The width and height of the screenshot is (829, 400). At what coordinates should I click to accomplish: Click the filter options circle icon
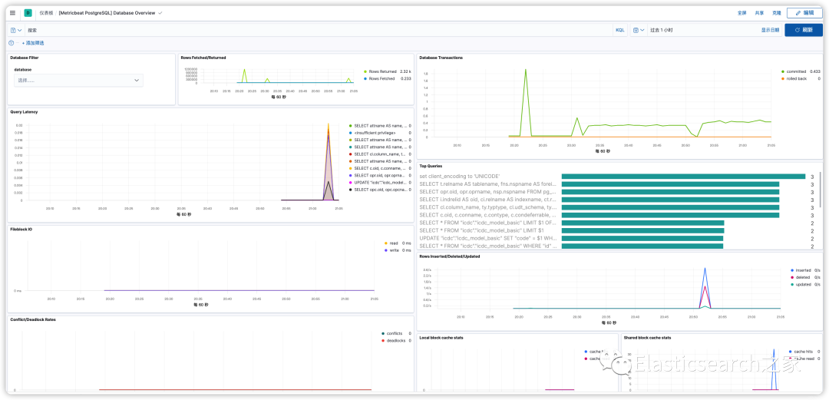coord(12,43)
